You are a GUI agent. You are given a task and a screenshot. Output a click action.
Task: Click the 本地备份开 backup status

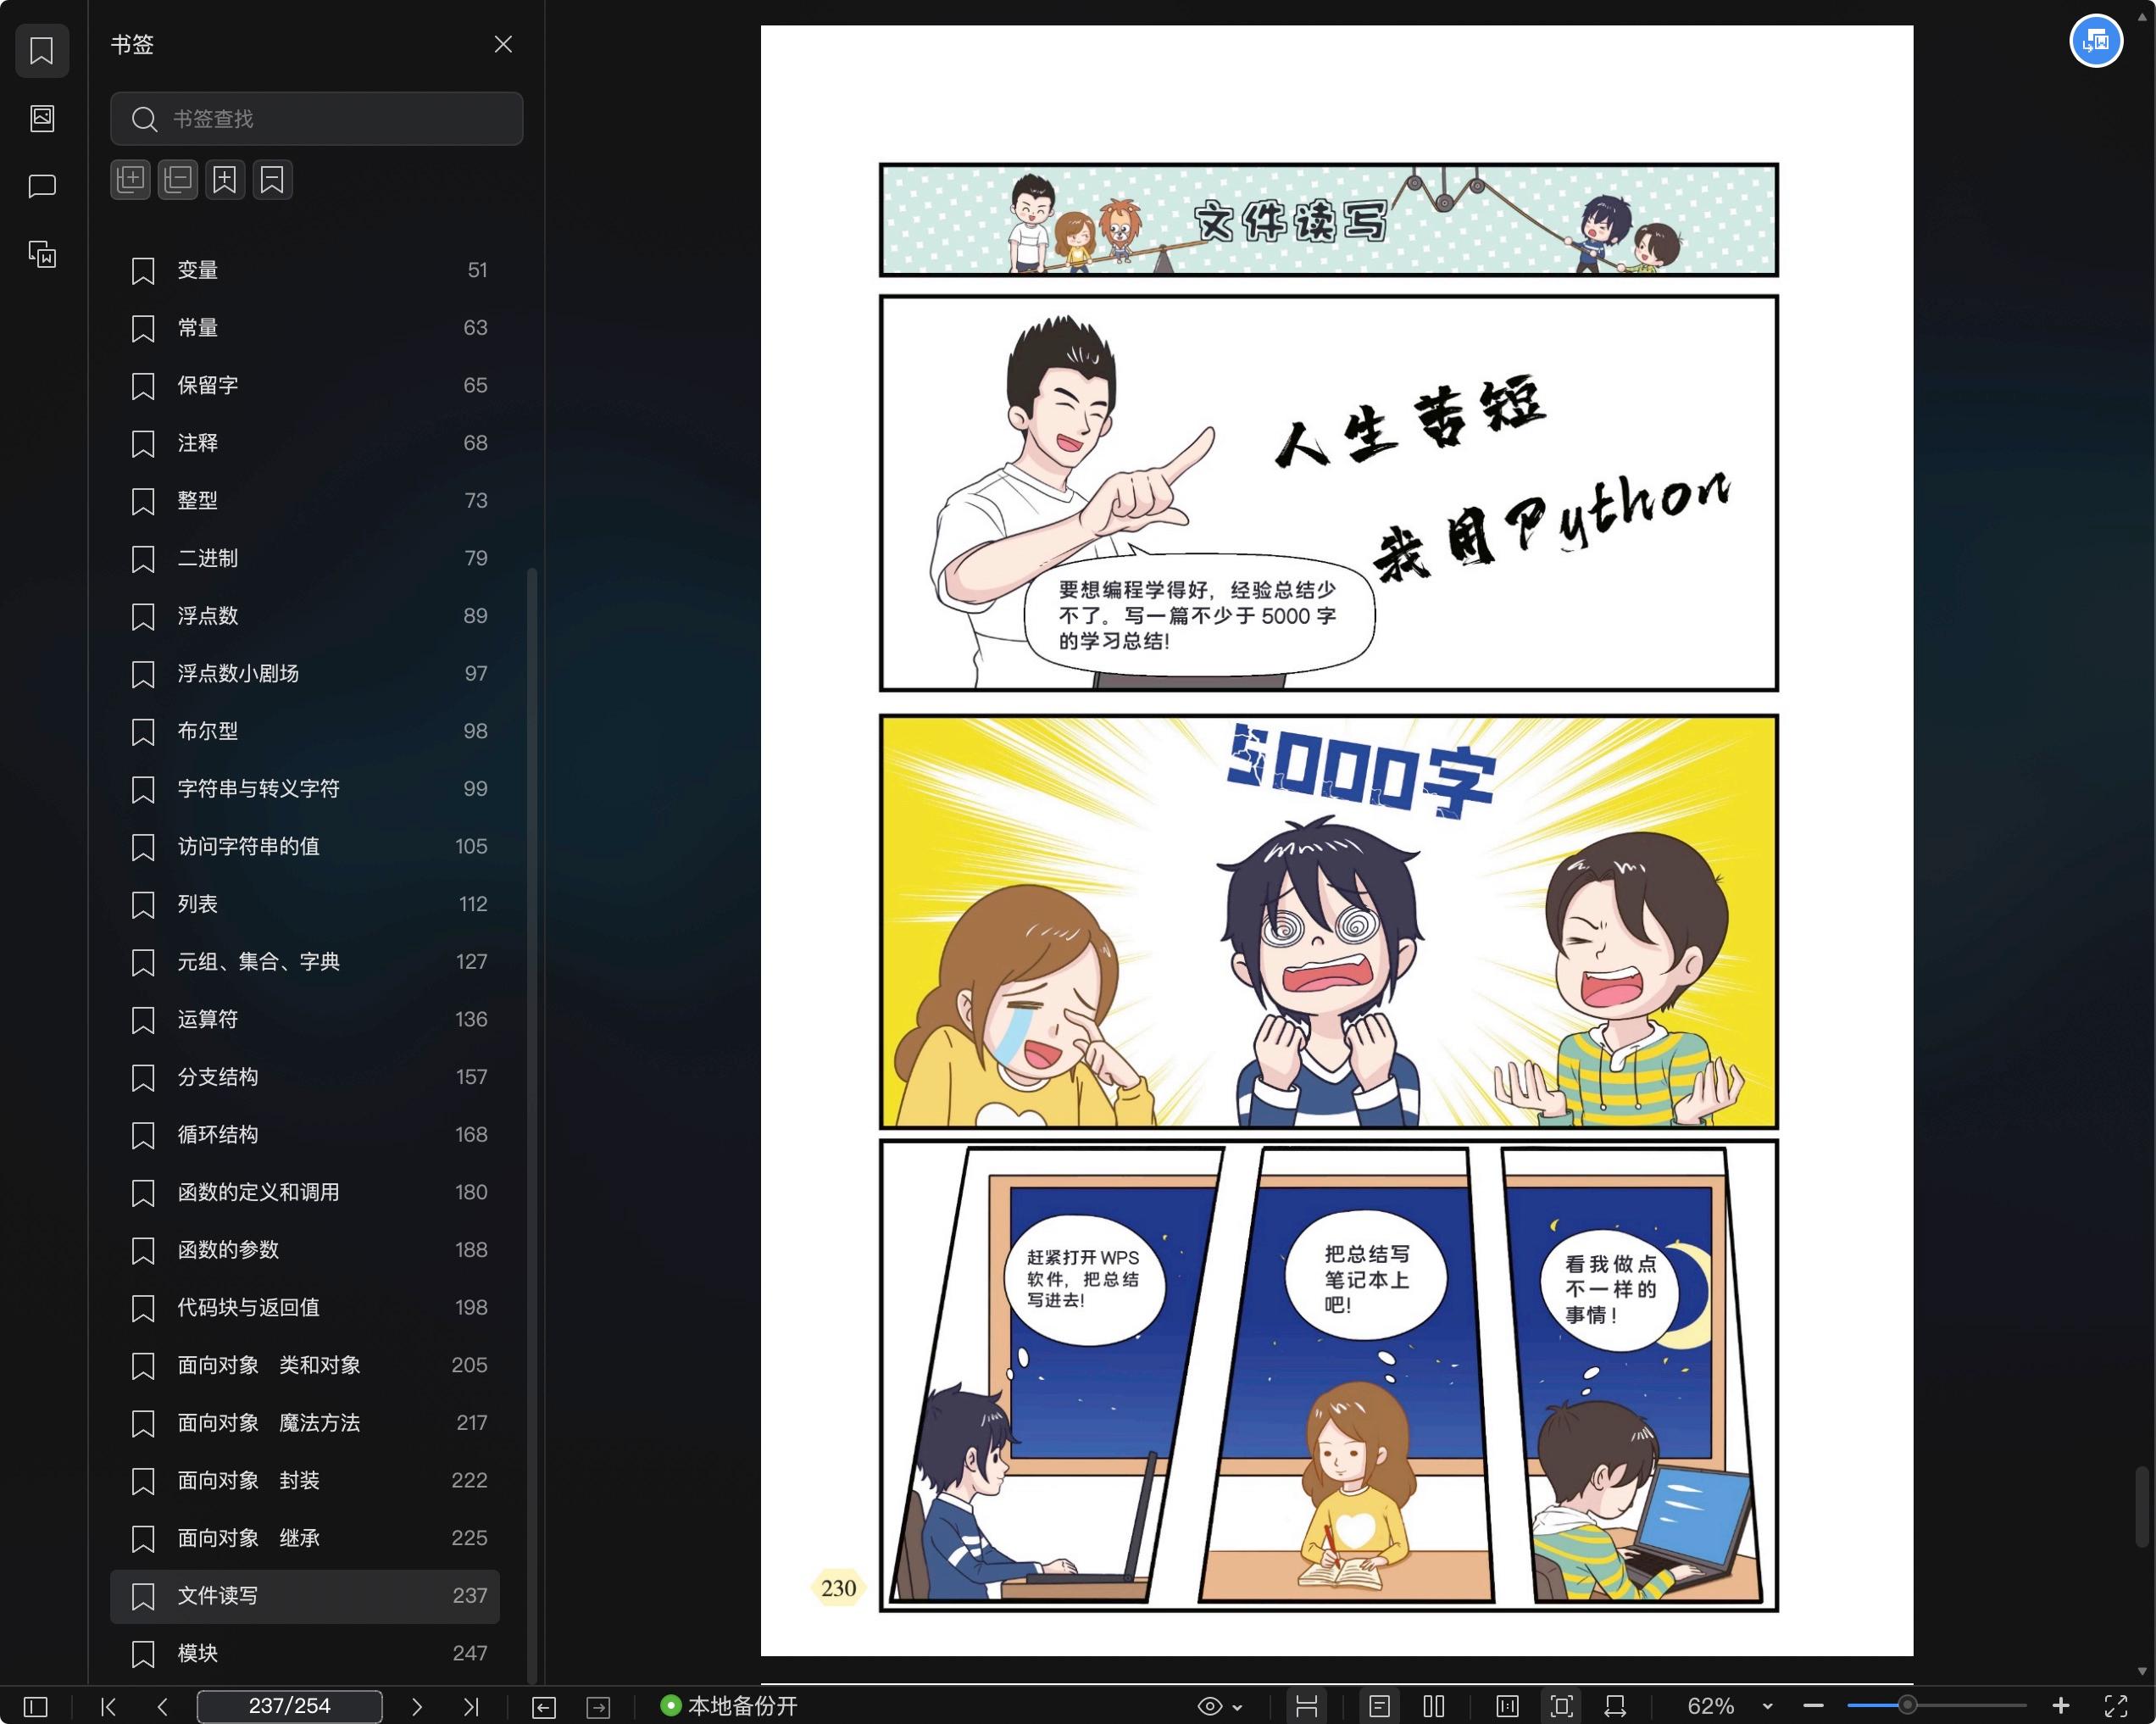(x=729, y=1706)
